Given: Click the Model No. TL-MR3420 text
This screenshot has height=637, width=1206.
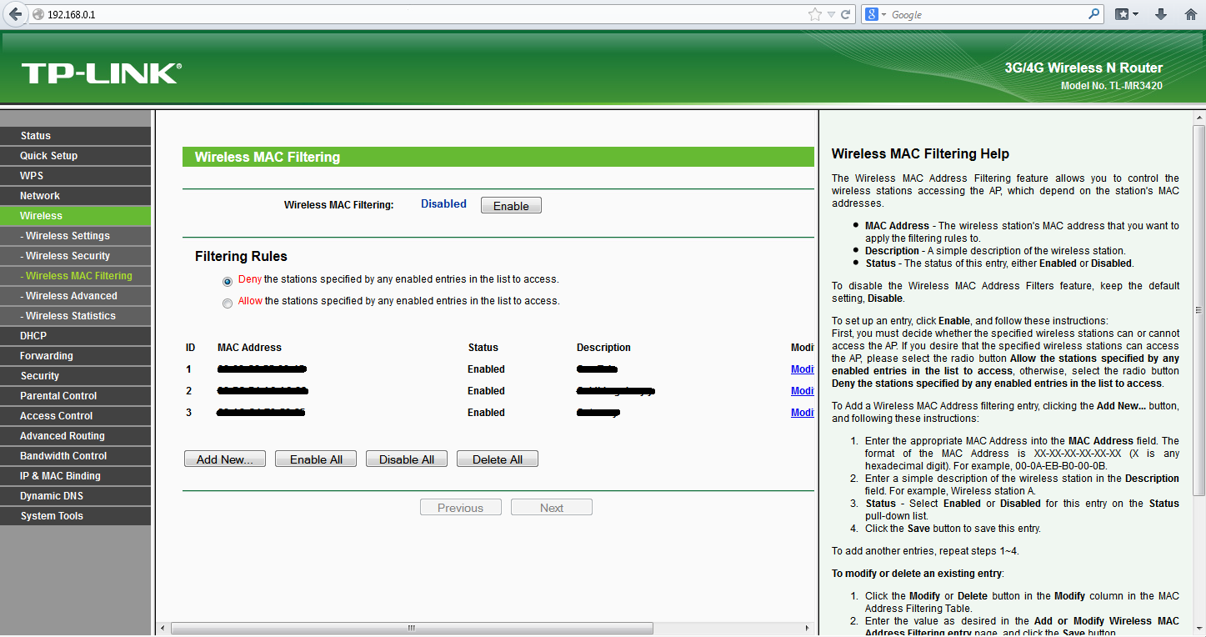Looking at the screenshot, I should pos(1112,86).
